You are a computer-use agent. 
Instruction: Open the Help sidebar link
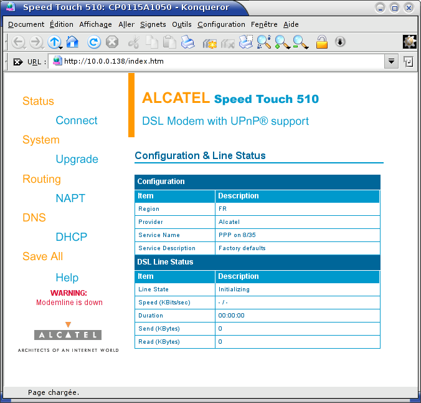pos(67,278)
